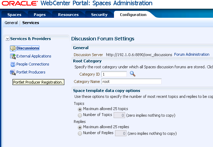The width and height of the screenshot is (213, 147).
Task: Collapse the Services & Providers panel
Action: click(7, 39)
